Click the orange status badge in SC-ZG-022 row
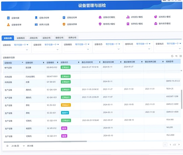The image size is (183, 155). (x=66, y=105)
